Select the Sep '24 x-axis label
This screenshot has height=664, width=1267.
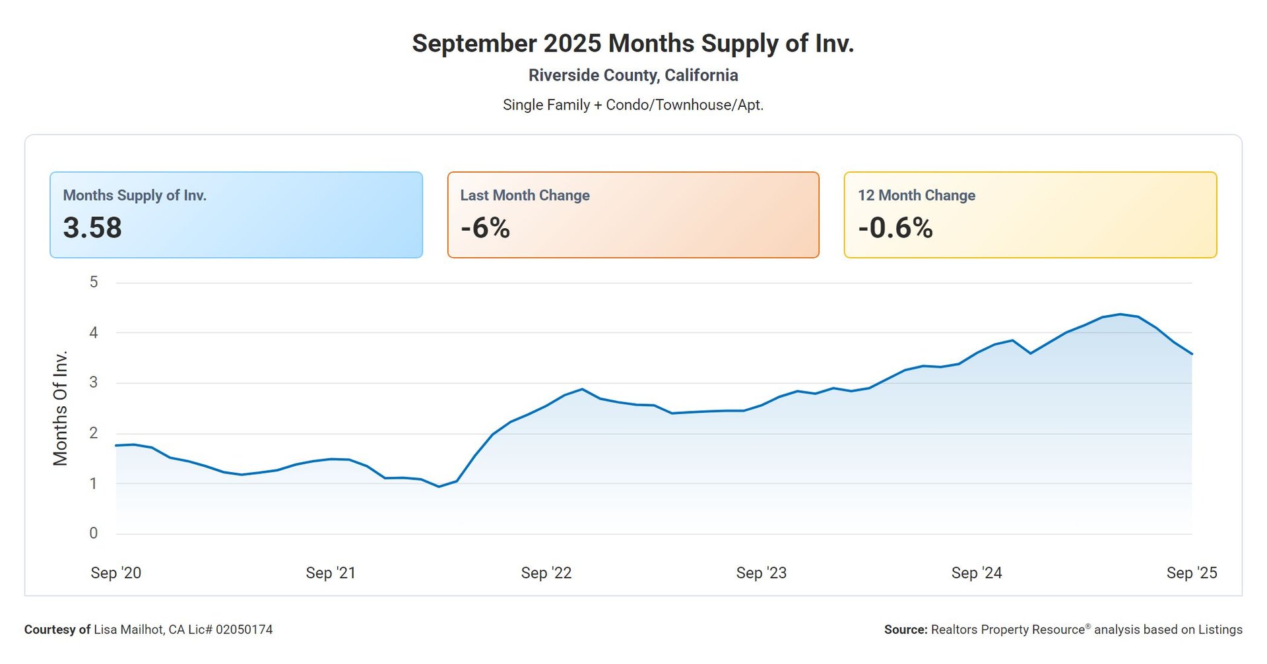coord(977,573)
